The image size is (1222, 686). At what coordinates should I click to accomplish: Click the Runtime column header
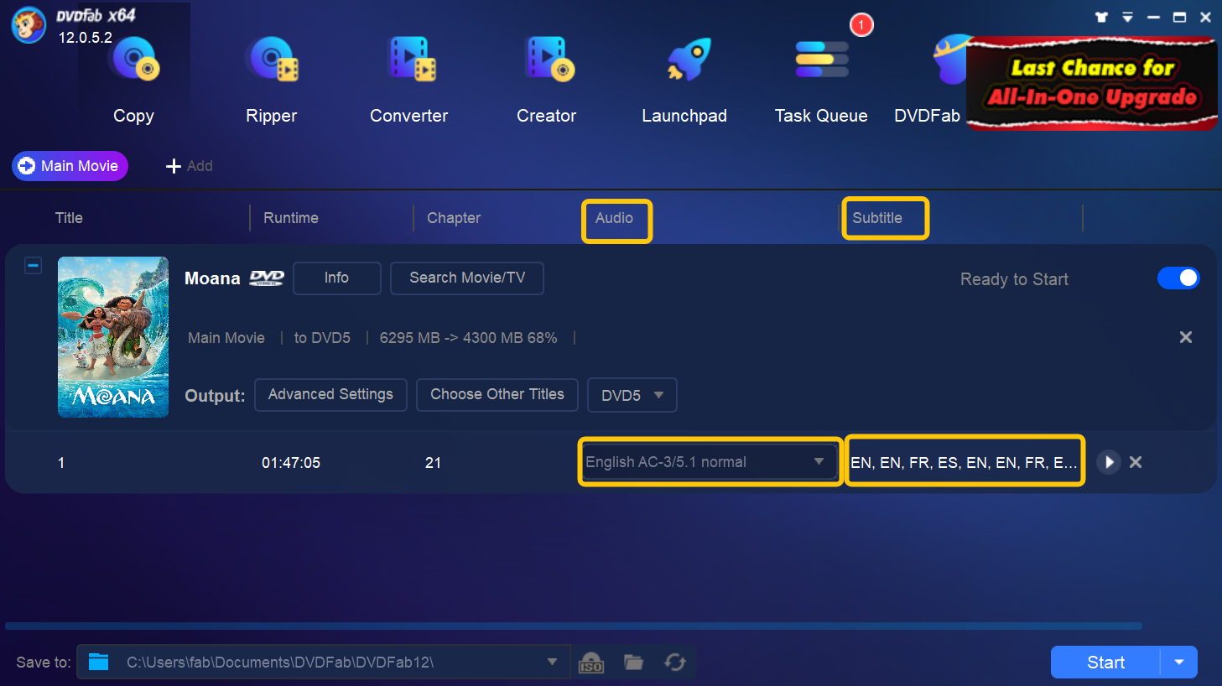tap(291, 218)
